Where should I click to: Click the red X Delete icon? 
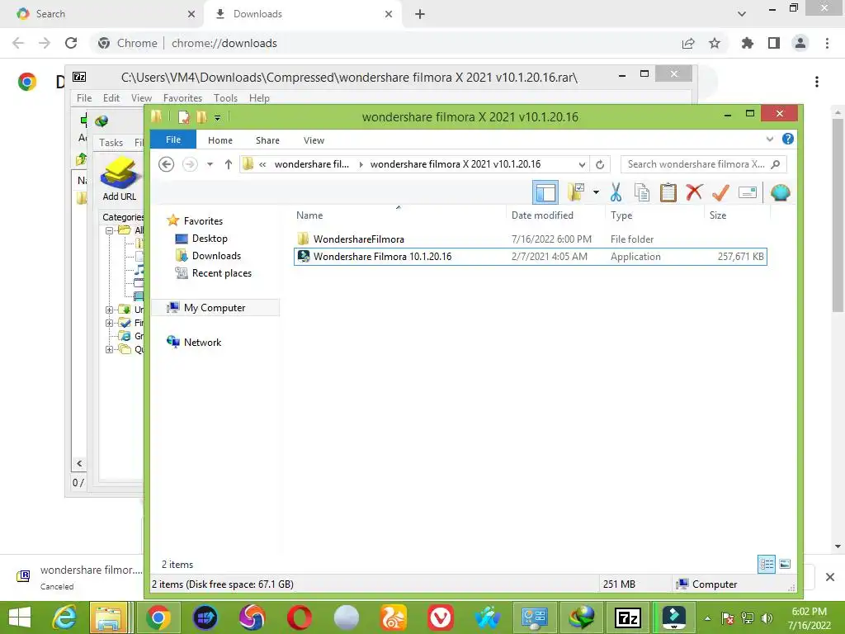click(694, 192)
